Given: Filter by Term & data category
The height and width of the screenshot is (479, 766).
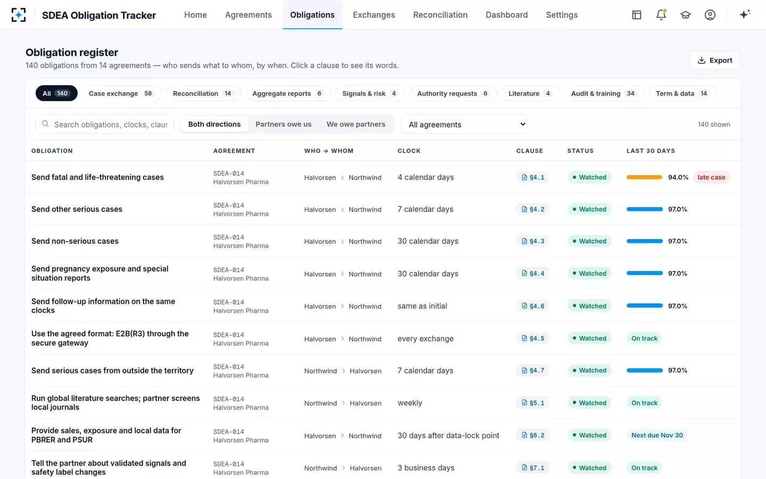Looking at the screenshot, I should [682, 93].
